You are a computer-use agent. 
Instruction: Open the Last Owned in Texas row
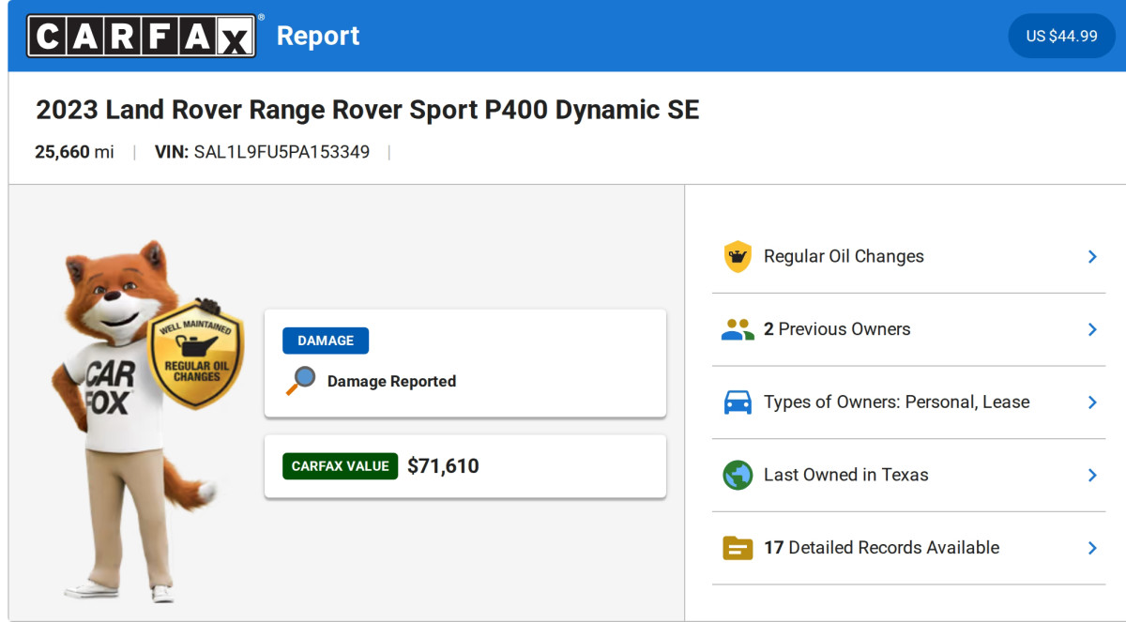[x=908, y=475]
